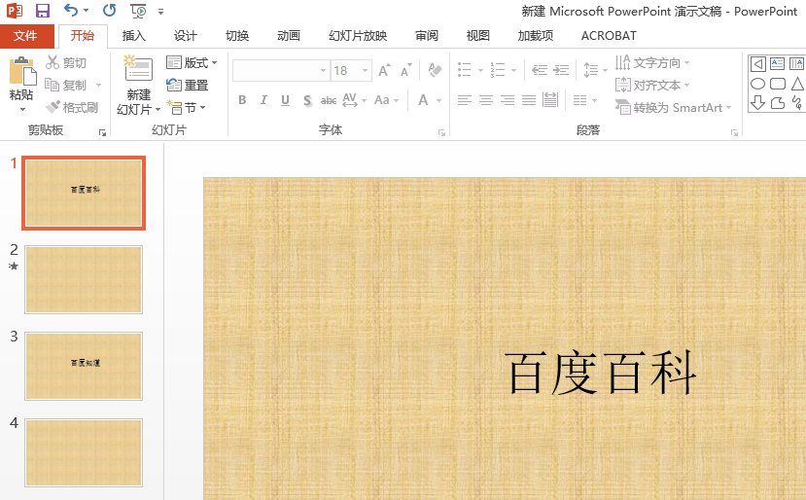Screen dimensions: 806x500
Task: Open the 对齐文本 menu
Action: [x=652, y=85]
